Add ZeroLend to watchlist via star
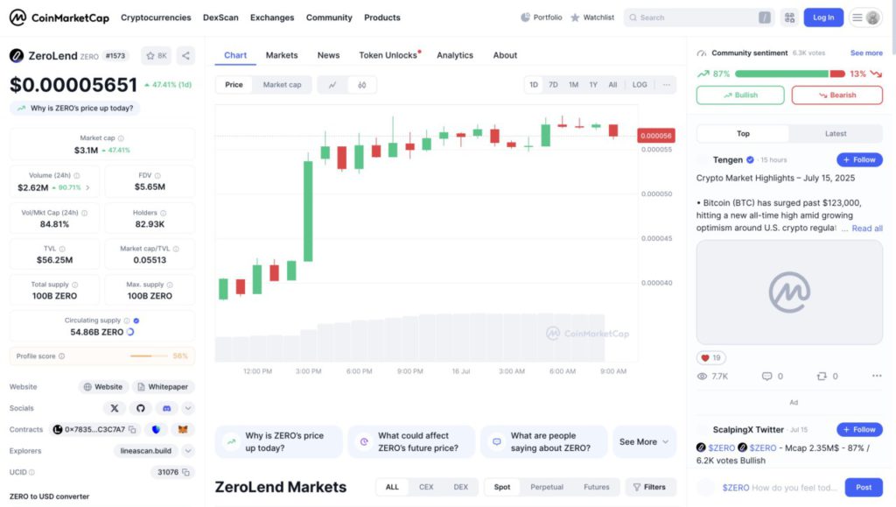 tap(156, 55)
